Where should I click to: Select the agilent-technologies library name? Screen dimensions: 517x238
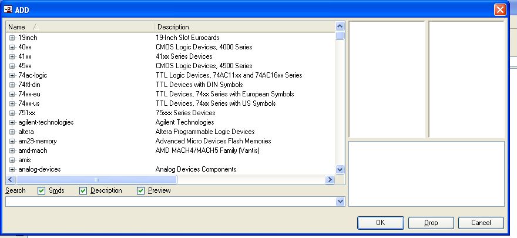pyautogui.click(x=46, y=123)
